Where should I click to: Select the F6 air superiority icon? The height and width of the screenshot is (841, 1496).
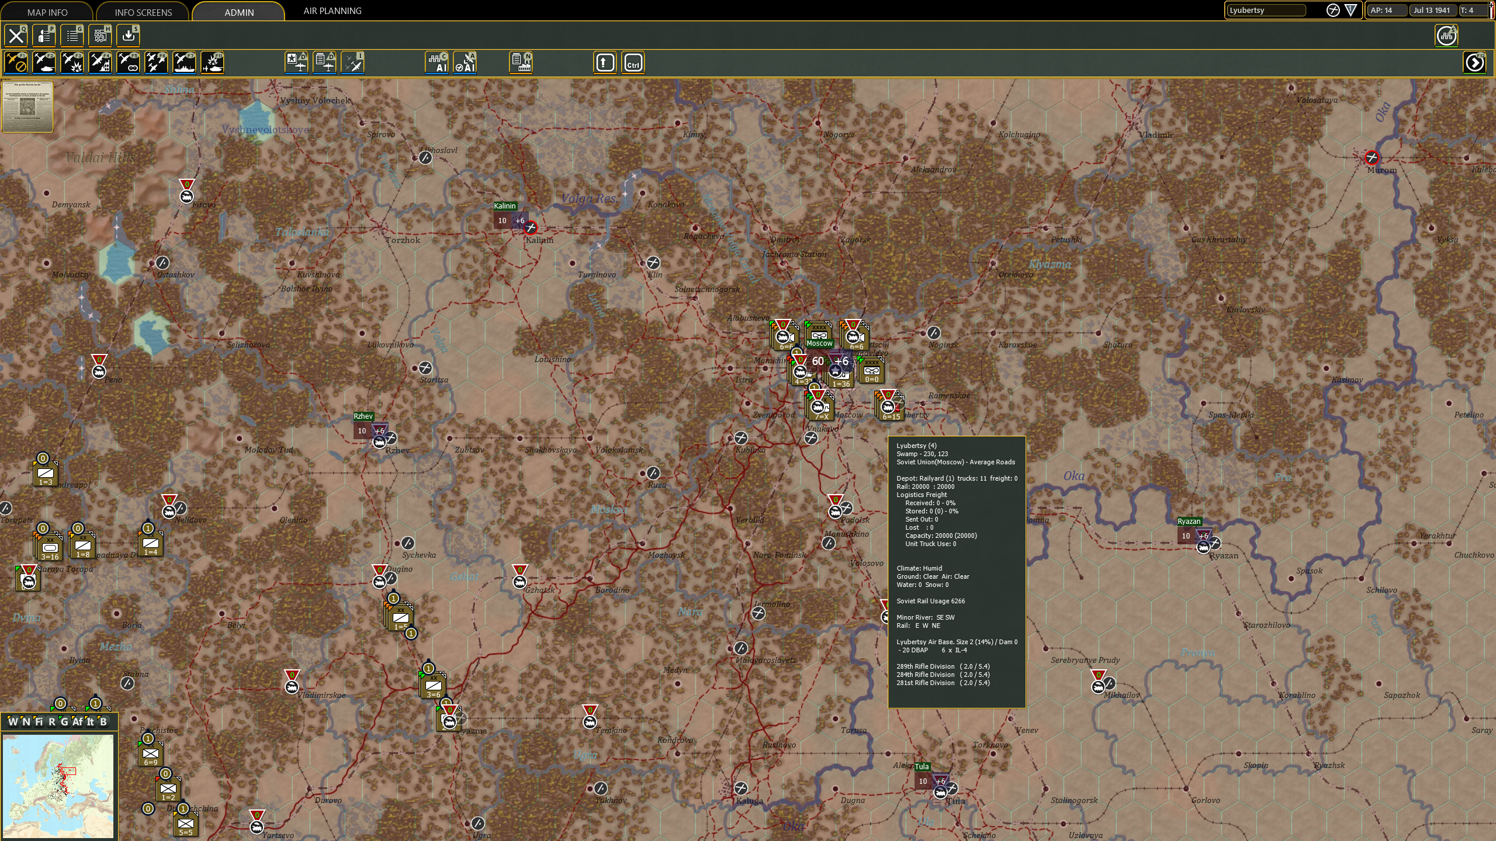click(x=157, y=62)
